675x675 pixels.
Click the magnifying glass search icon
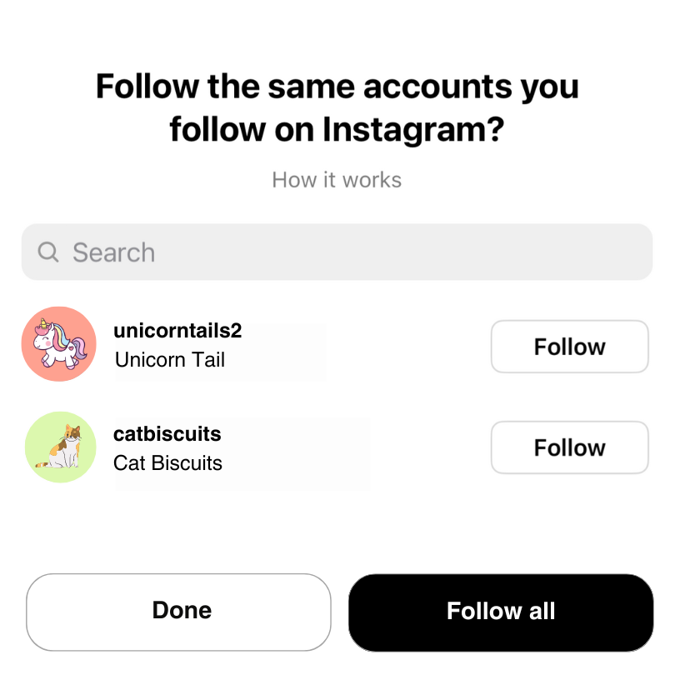click(47, 252)
